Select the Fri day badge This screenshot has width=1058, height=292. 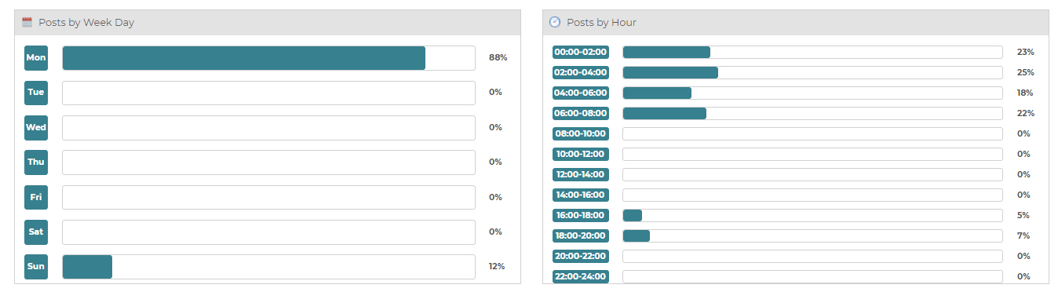[36, 197]
